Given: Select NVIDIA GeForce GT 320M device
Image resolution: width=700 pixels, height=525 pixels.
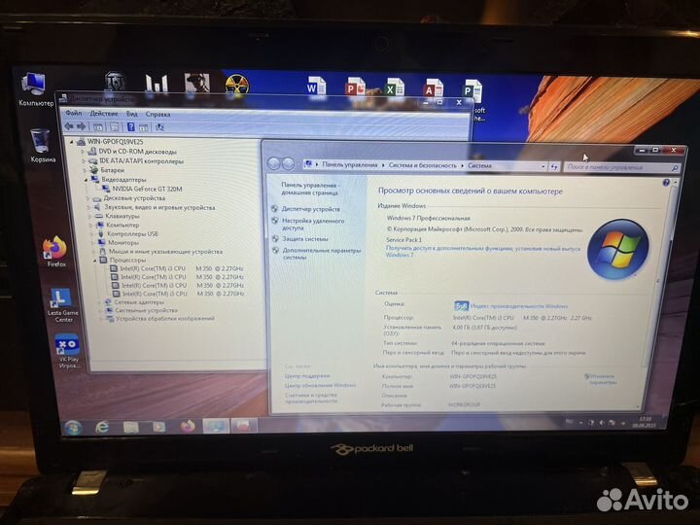Looking at the screenshot, I should (x=149, y=189).
